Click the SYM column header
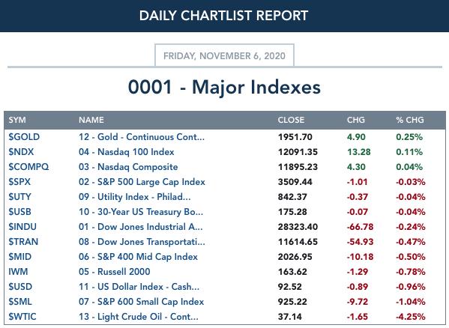This screenshot has height=328, width=449. click(x=17, y=120)
